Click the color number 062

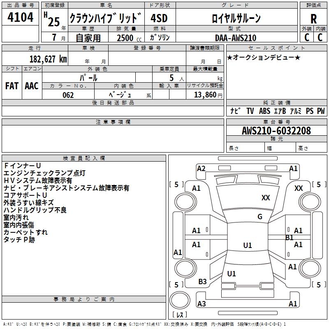click(68, 95)
